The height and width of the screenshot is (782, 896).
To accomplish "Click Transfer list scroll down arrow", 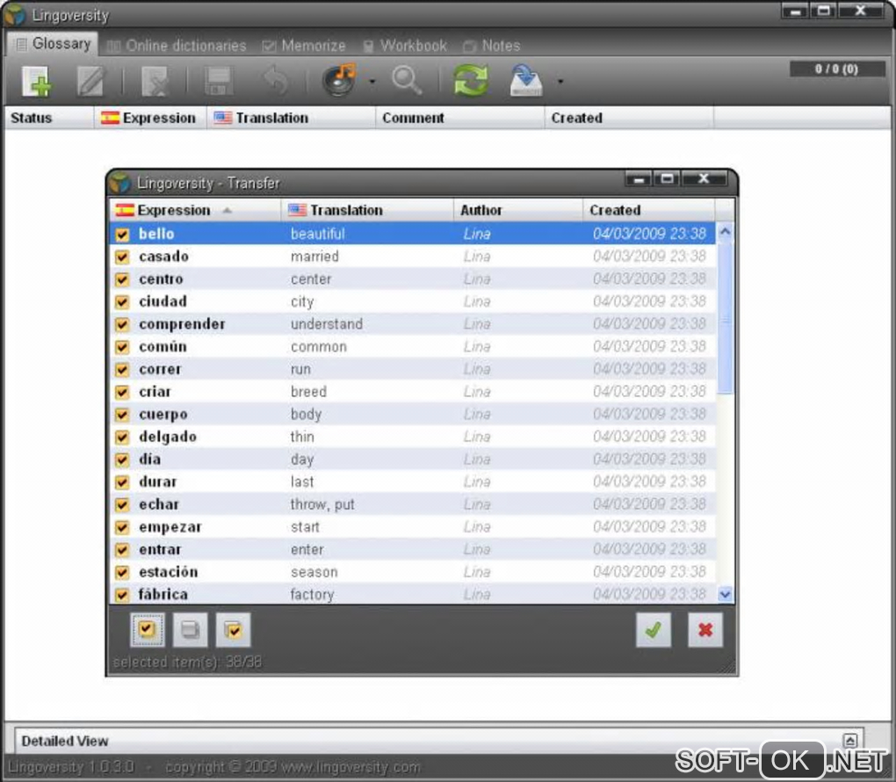I will (725, 595).
